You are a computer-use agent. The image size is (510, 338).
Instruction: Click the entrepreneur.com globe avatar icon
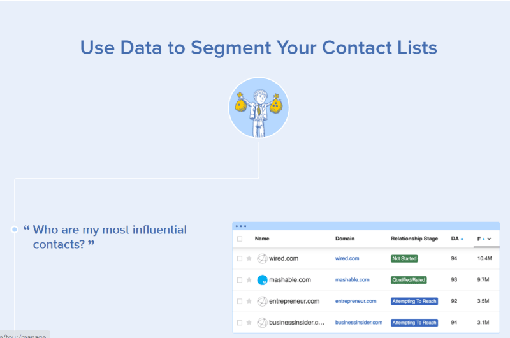coord(262,302)
